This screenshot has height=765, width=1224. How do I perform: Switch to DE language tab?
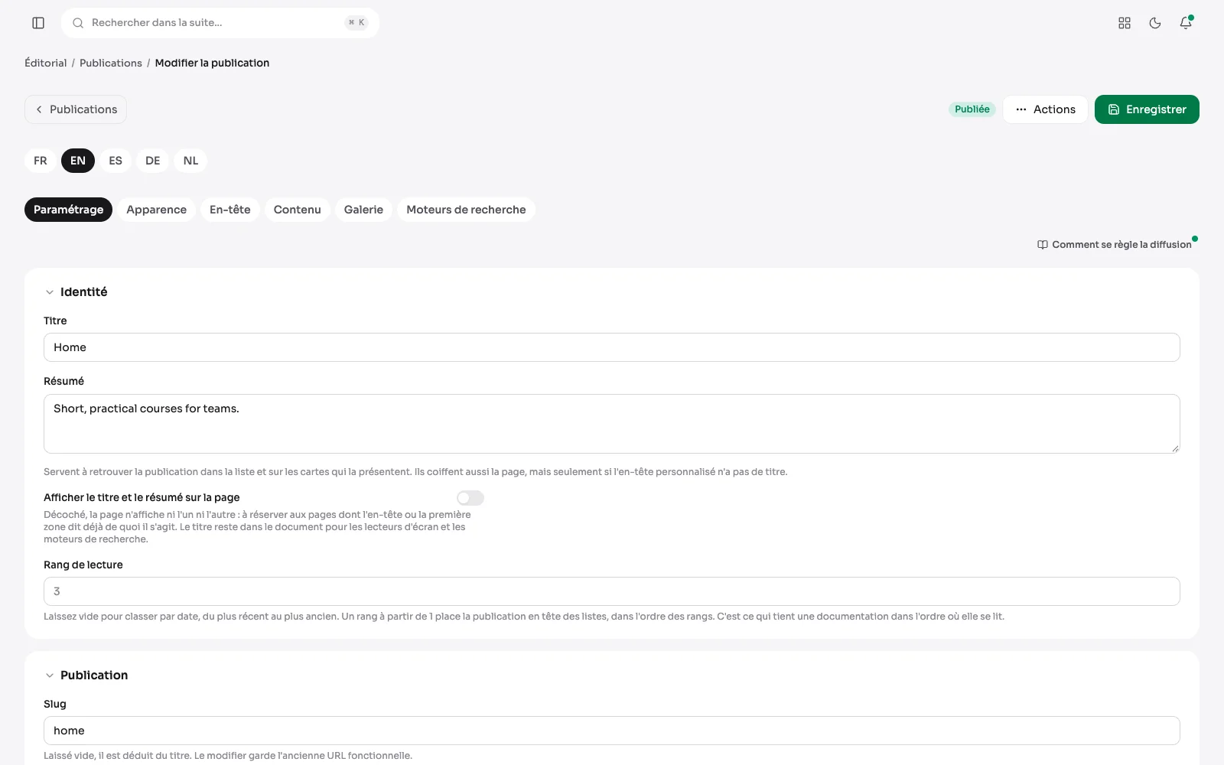point(153,161)
